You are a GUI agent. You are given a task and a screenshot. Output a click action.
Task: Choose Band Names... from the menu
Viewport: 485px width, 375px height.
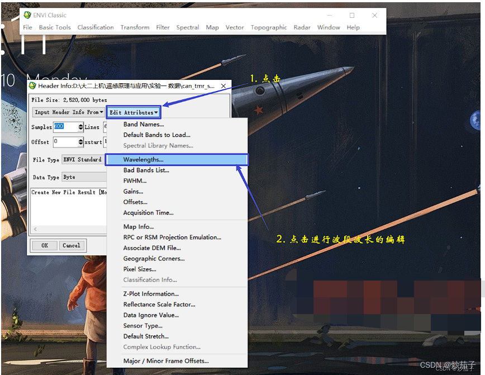pyautogui.click(x=144, y=125)
